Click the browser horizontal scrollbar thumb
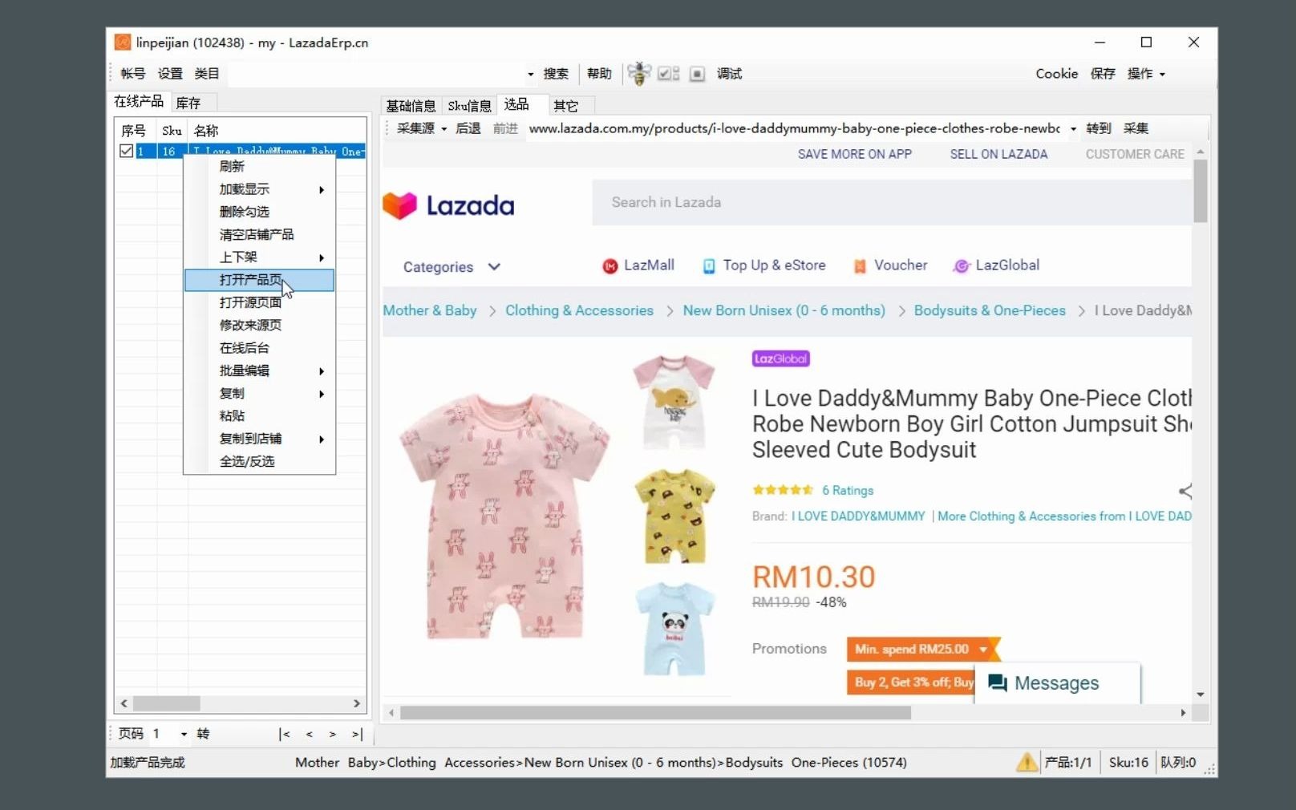 tap(655, 713)
